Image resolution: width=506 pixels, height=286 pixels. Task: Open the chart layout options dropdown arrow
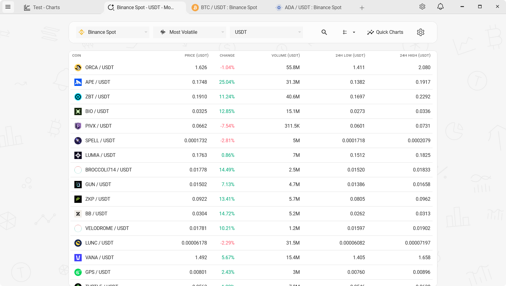354,32
